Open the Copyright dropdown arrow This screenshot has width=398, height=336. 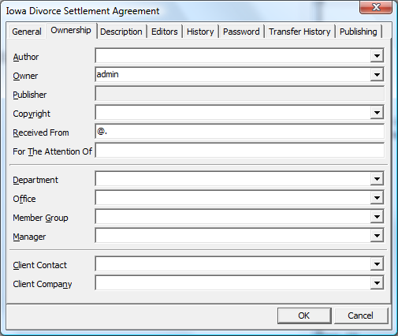(x=377, y=113)
